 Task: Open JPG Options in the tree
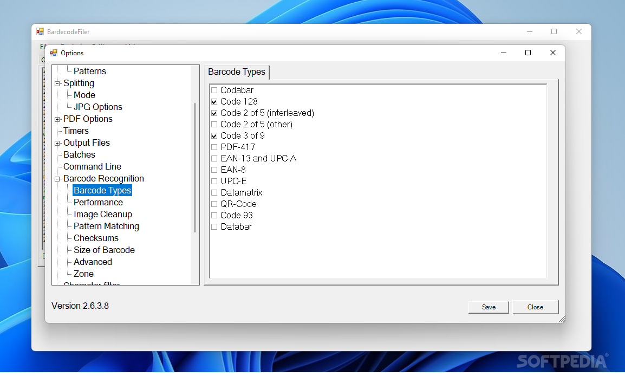(97, 107)
